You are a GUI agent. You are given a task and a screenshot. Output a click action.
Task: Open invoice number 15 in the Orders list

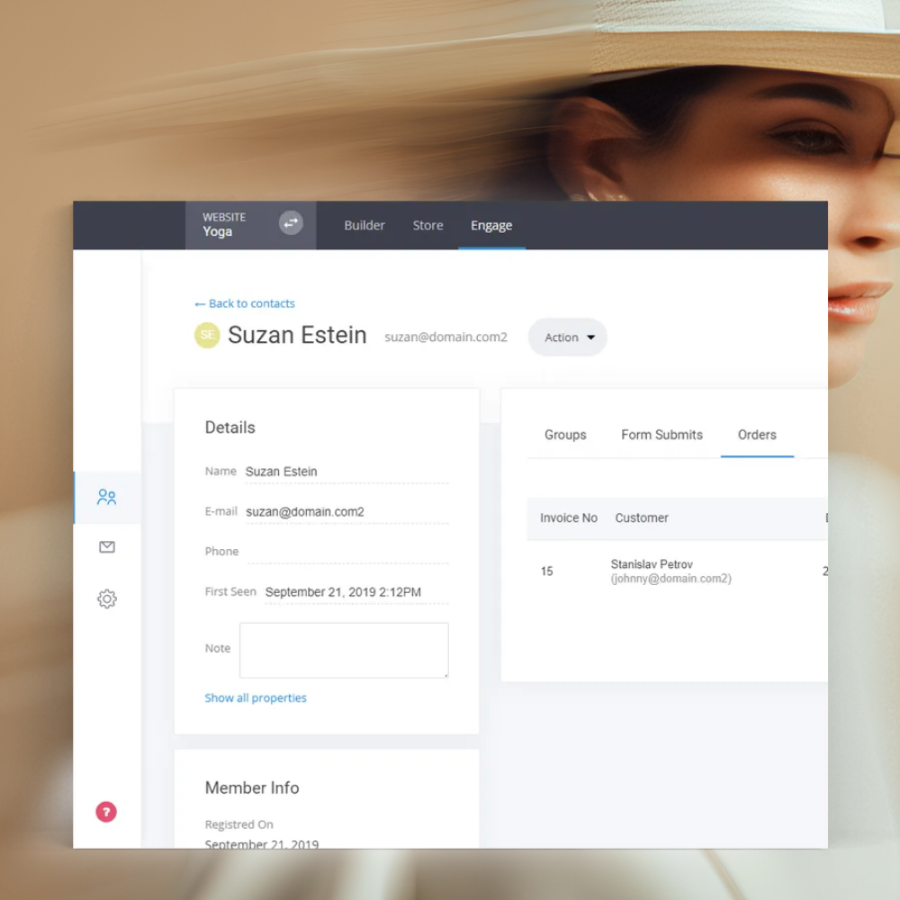pyautogui.click(x=546, y=571)
